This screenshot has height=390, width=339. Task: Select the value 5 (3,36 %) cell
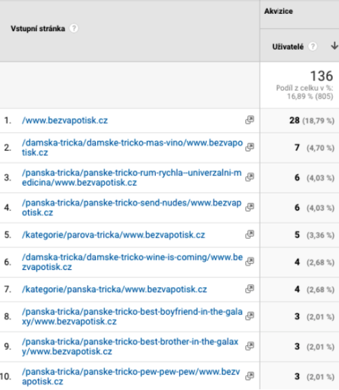pos(300,235)
